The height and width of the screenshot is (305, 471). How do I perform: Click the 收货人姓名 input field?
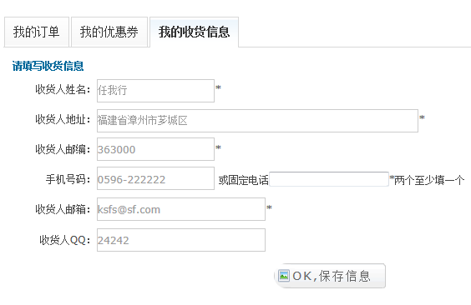[155, 91]
